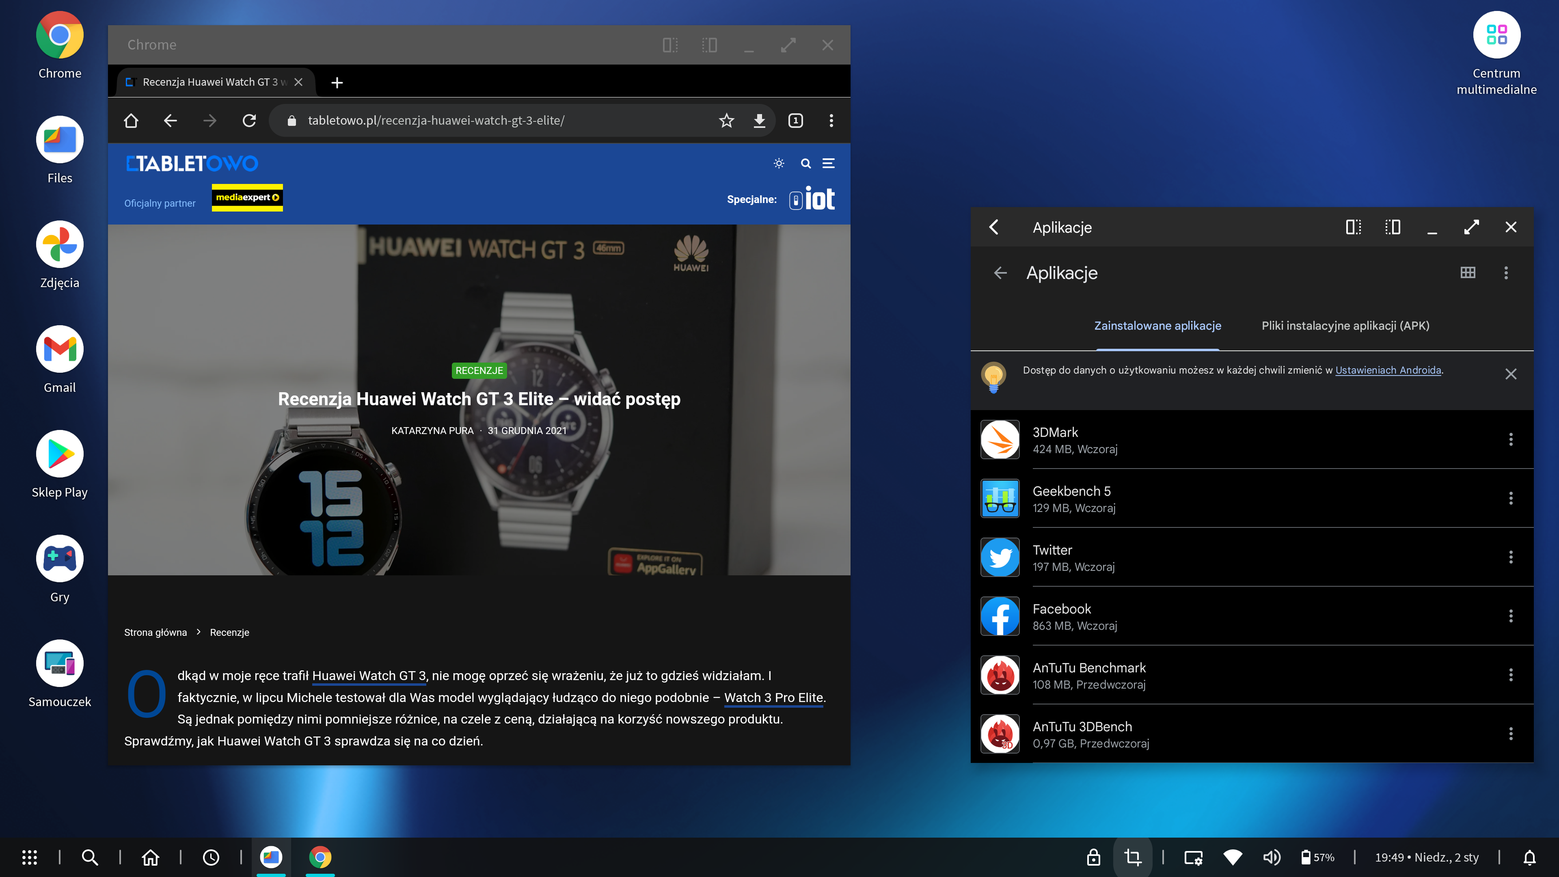Open notifications bell in taskbar

pos(1529,857)
